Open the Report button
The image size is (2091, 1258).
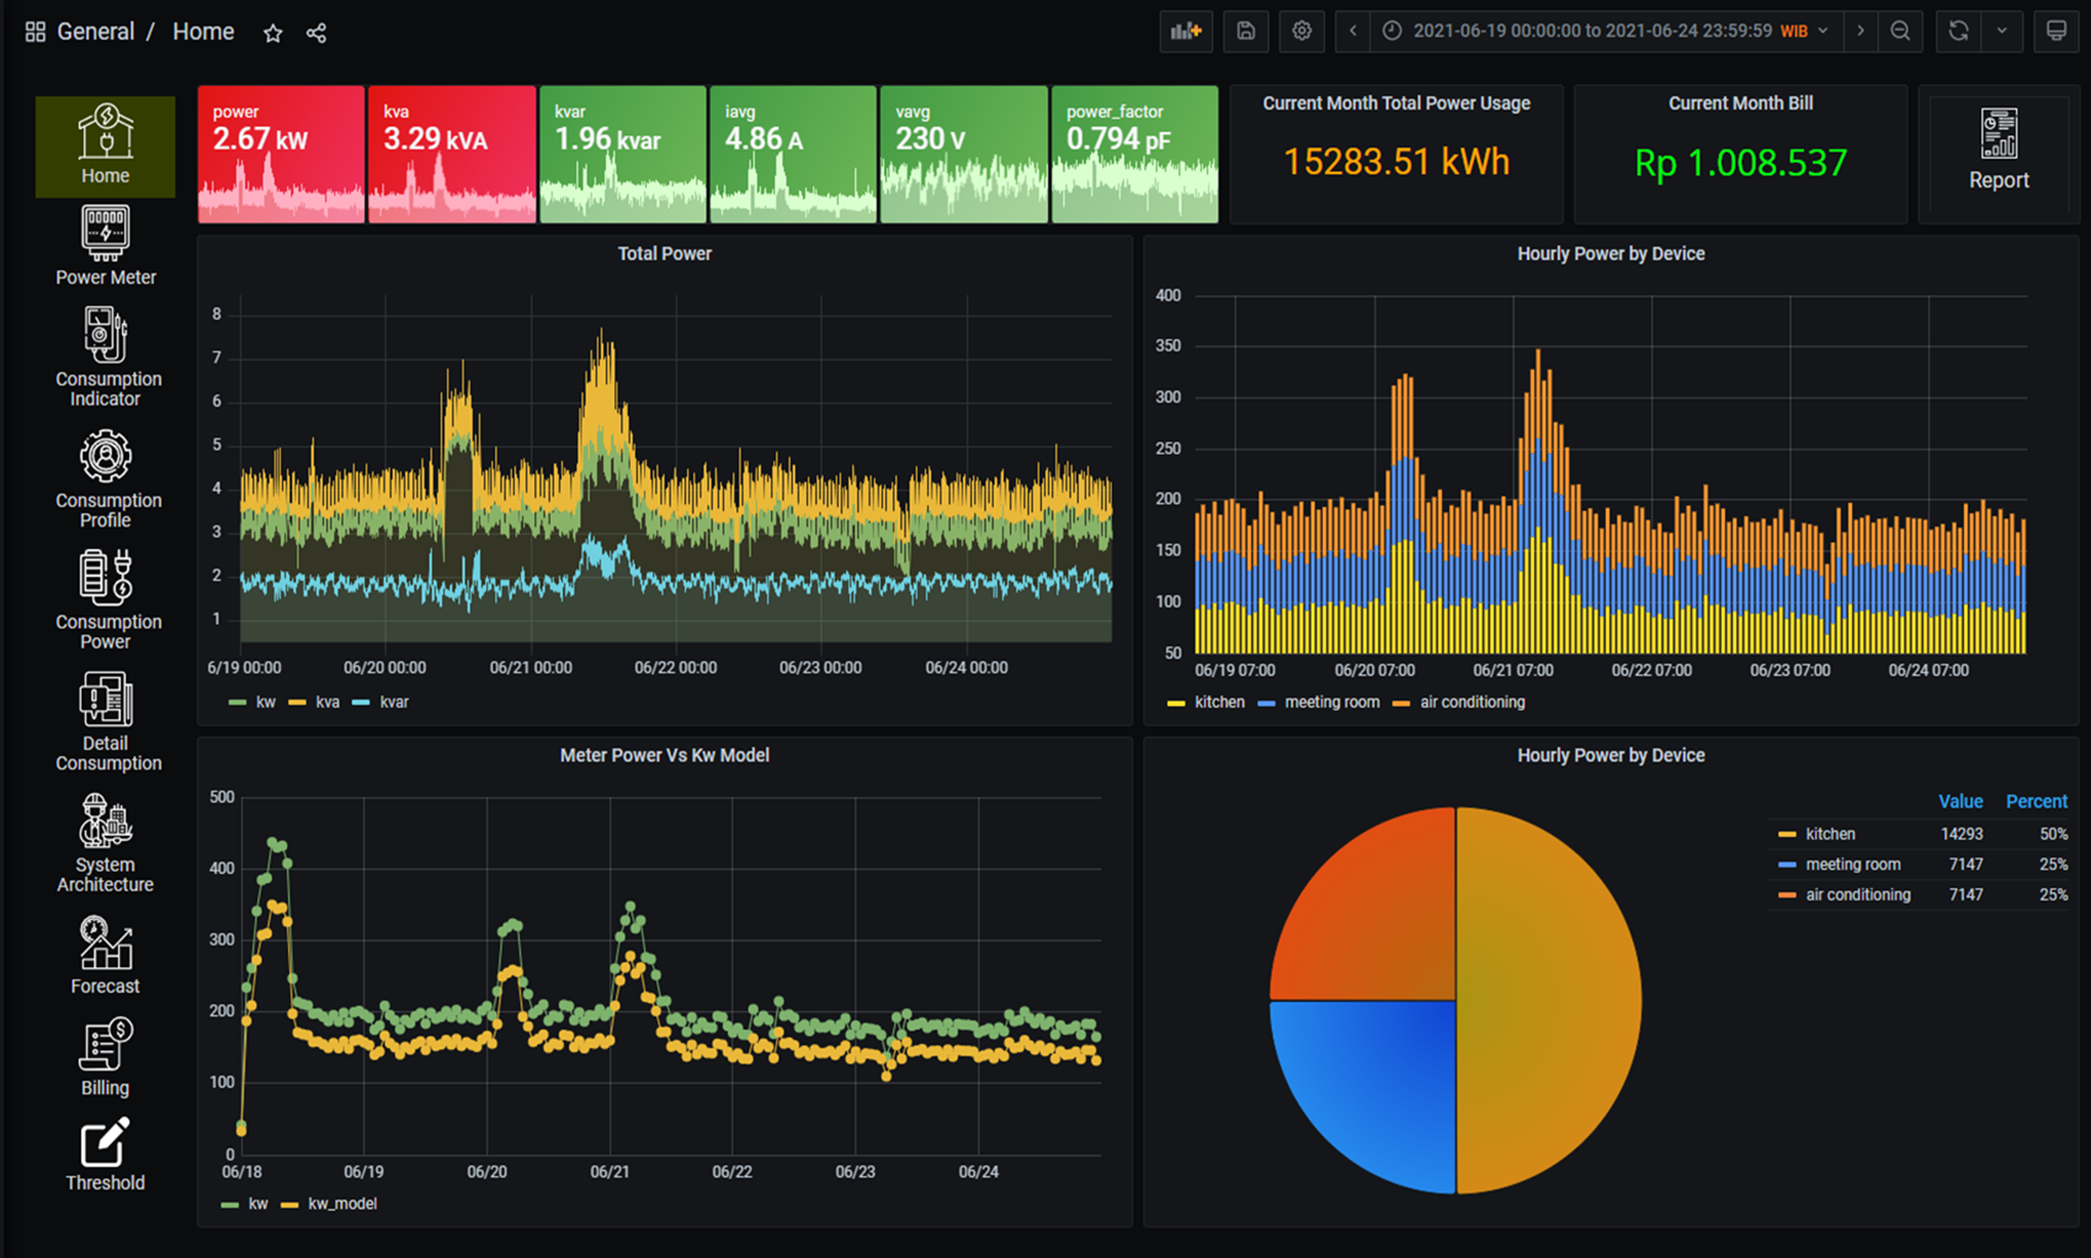1998,153
